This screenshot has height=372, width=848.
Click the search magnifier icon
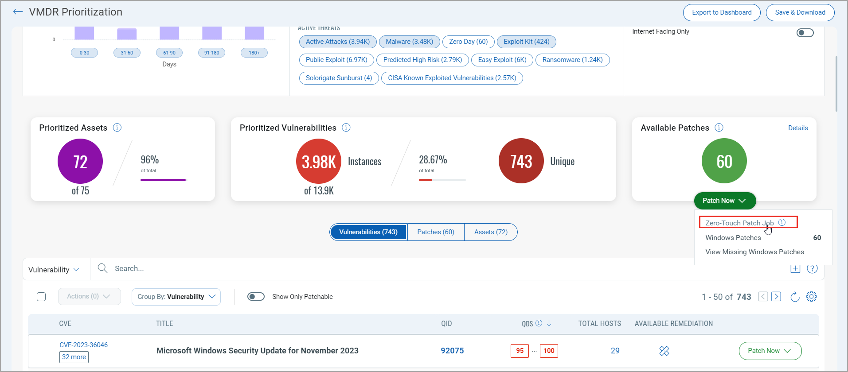pyautogui.click(x=102, y=268)
